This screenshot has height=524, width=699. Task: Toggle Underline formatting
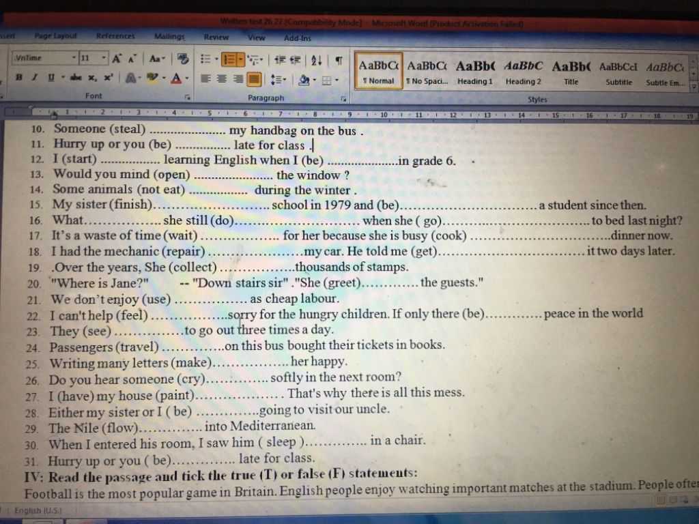[x=51, y=78]
